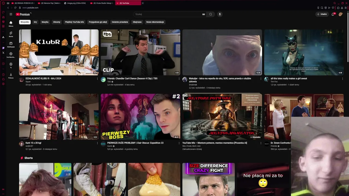Open options for latex girl sweat video
The height and width of the screenshot is (196, 349).
click(343, 79)
